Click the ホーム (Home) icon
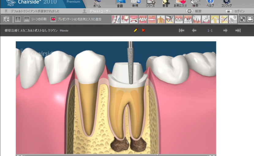Viewport: 254px width, 156px height. click(97, 3)
